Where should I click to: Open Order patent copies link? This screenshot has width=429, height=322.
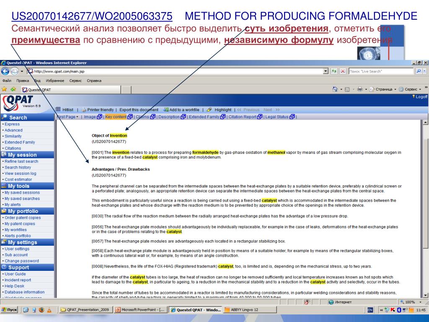point(23,218)
